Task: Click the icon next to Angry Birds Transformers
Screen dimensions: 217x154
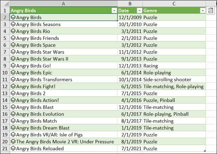Action: click(13, 80)
